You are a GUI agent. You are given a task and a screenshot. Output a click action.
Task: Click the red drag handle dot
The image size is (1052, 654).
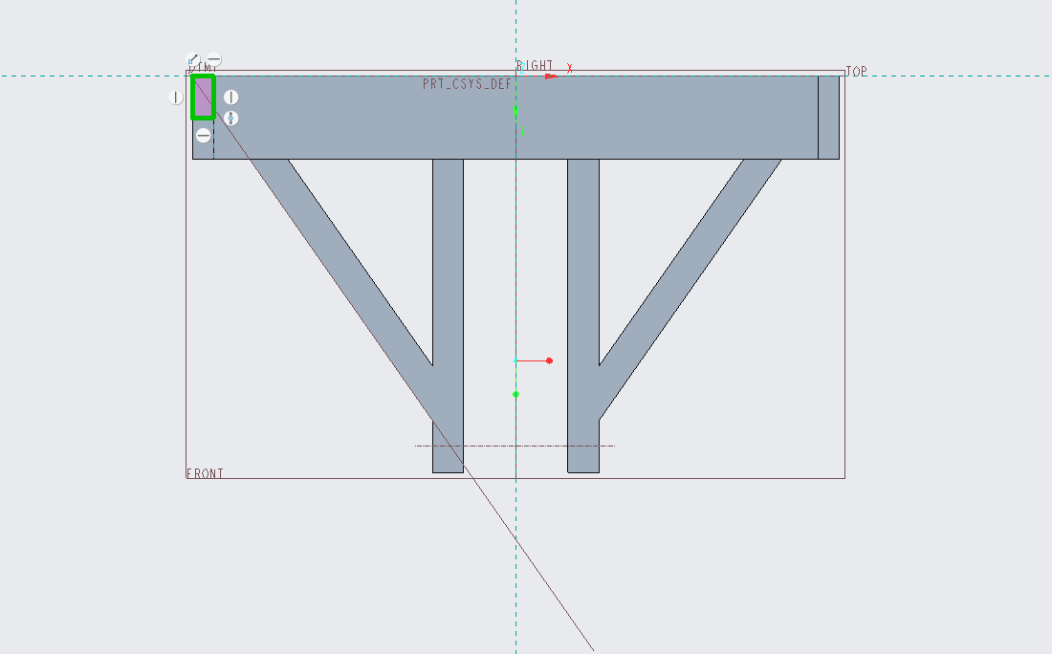tap(550, 360)
